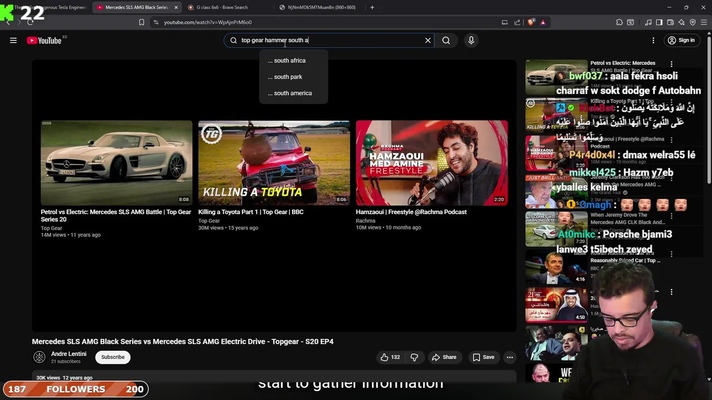This screenshot has width=712, height=400.
Task: Open the Leo AI sparkle toolbar icon
Action: point(681,22)
